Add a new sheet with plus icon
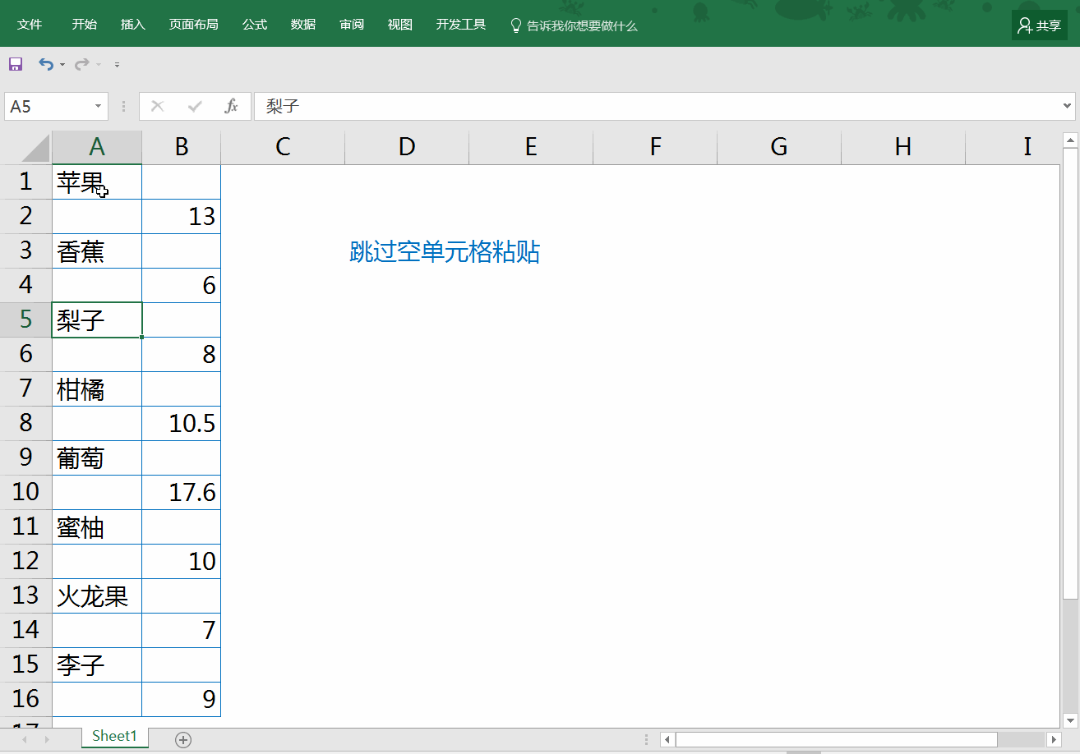 (183, 739)
